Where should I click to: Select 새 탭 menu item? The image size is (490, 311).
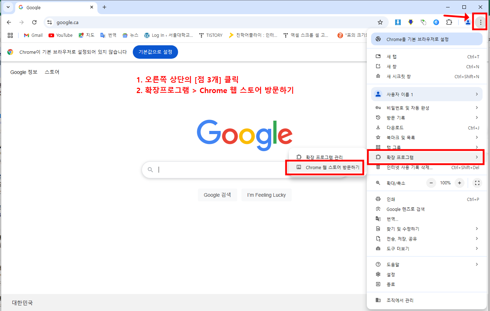[427, 57]
